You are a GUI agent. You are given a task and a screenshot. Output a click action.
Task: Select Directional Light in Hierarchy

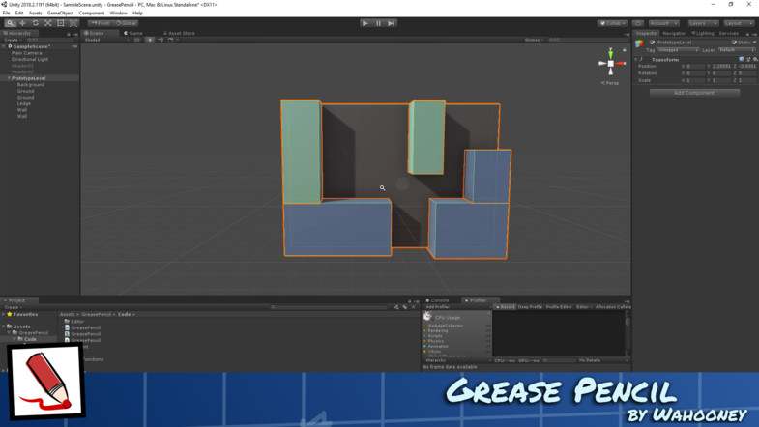pyautogui.click(x=30, y=59)
